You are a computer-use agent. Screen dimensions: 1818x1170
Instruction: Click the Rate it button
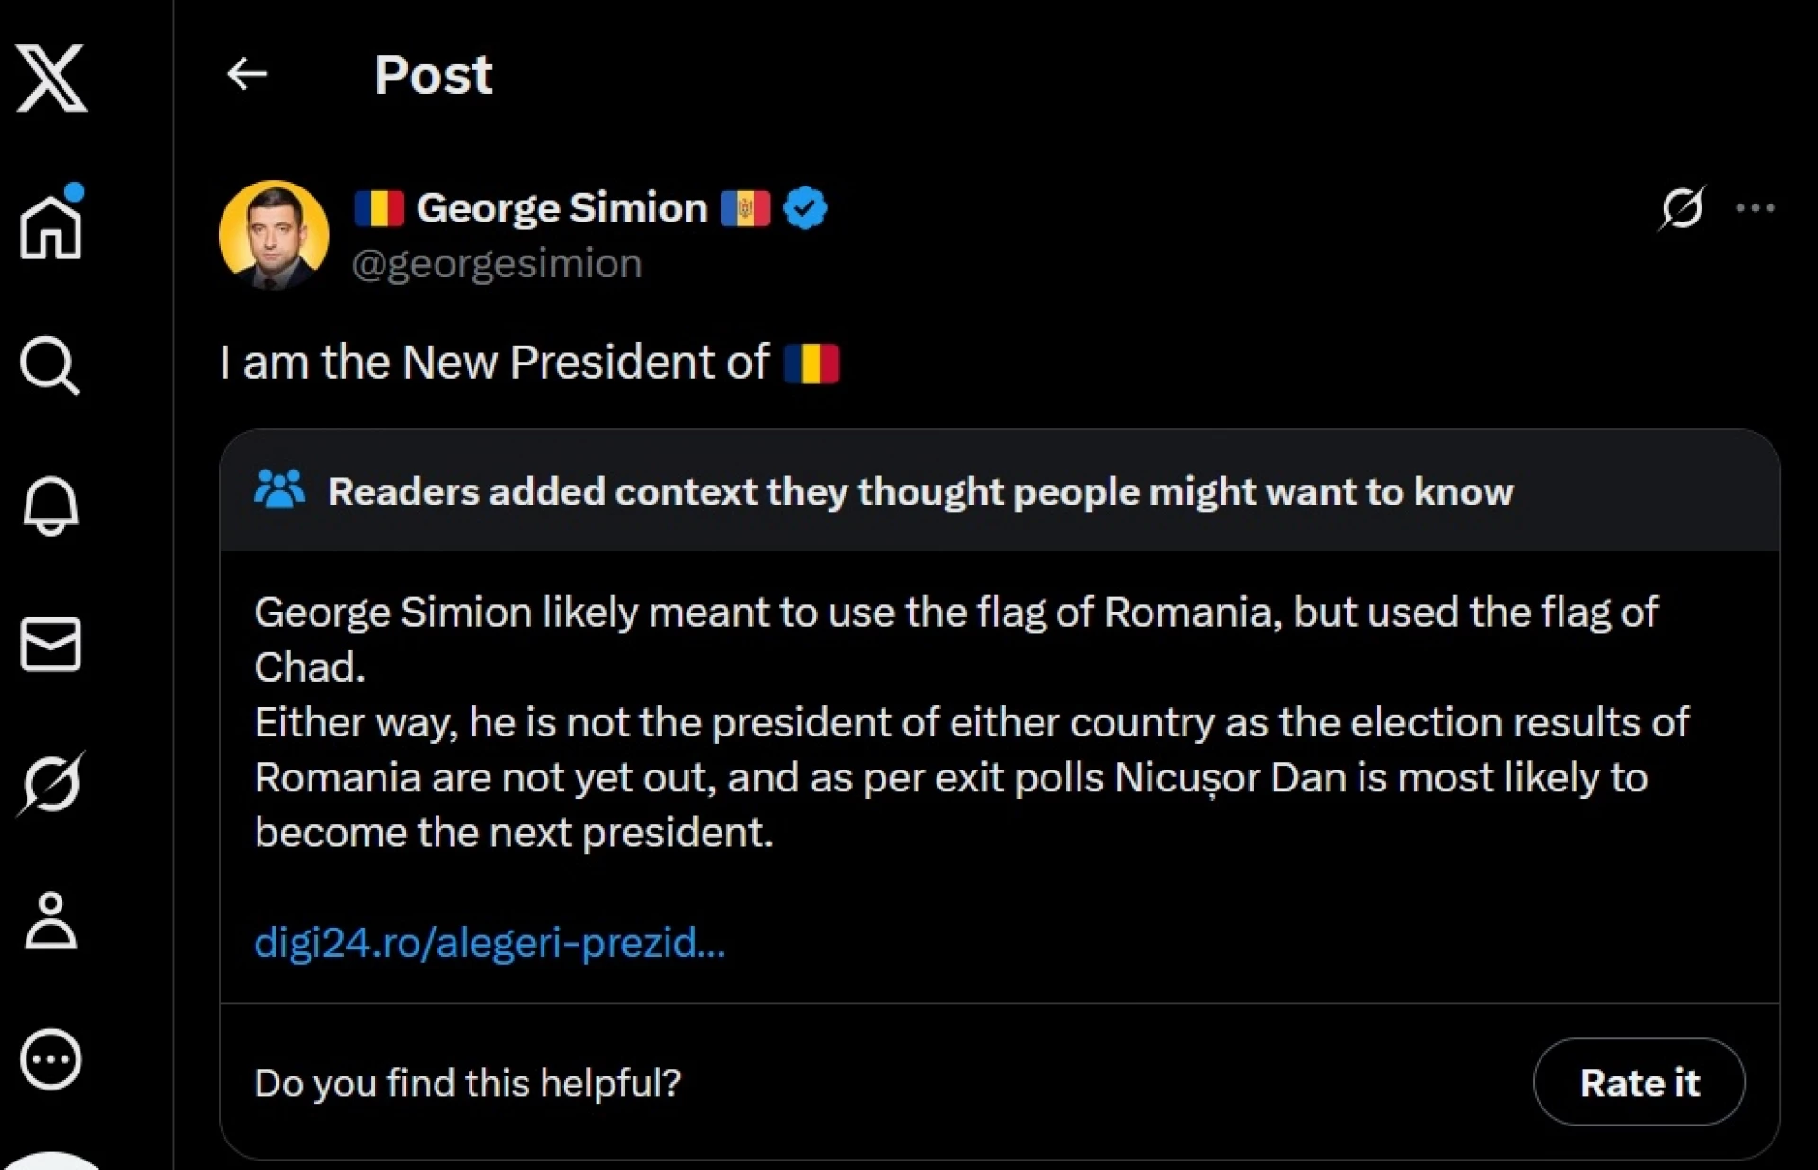[1639, 1082]
